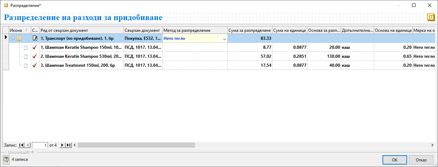The width and height of the screenshot is (438, 167).
Task: Confirm with the OK button
Action: 394,160
